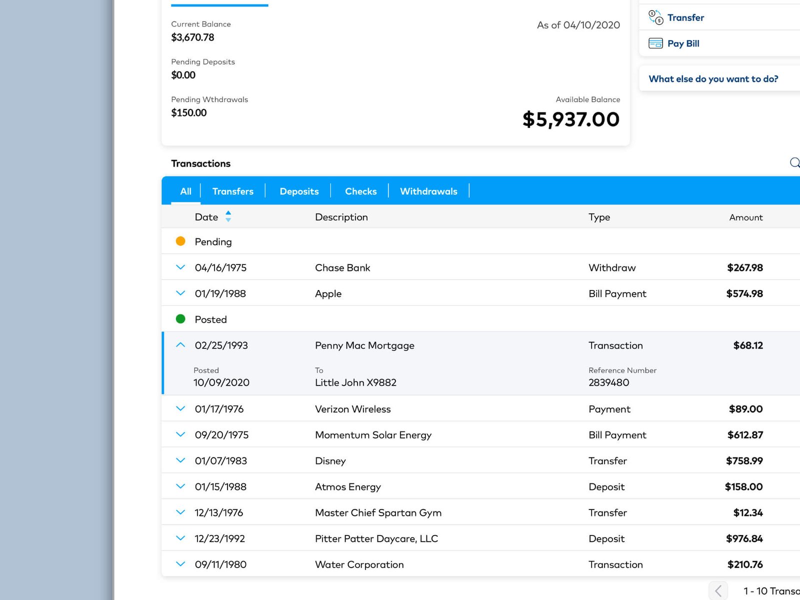Viewport: 800px width, 600px height.
Task: Open "What else do you want to do?"
Action: click(x=713, y=79)
